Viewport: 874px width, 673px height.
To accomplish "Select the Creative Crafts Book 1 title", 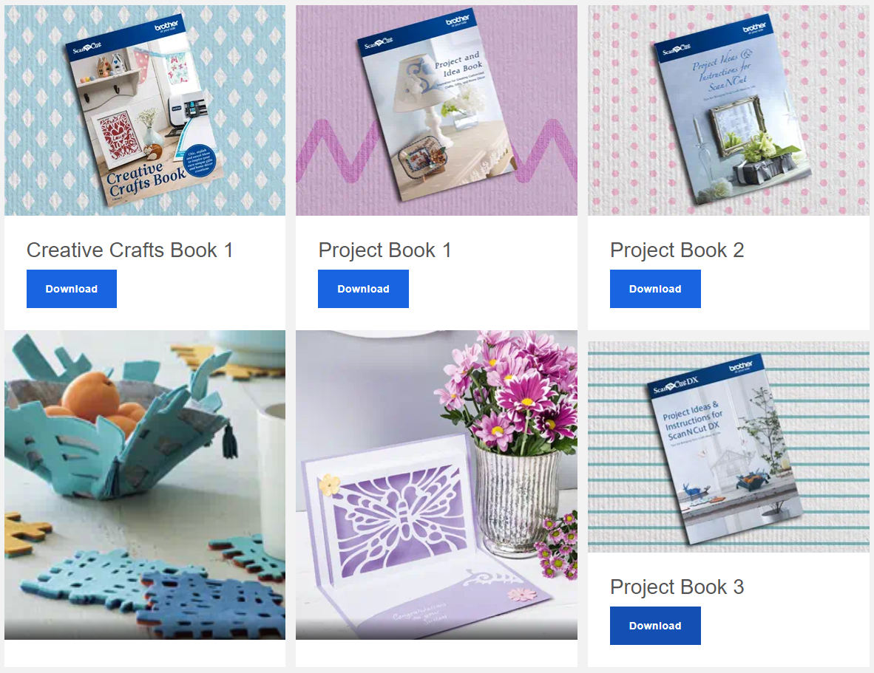I will [x=129, y=250].
